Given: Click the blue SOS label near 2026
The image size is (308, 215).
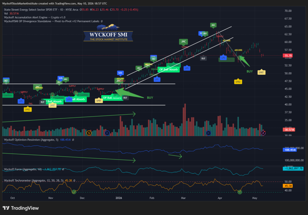Looking at the screenshot, I should click(120, 73).
